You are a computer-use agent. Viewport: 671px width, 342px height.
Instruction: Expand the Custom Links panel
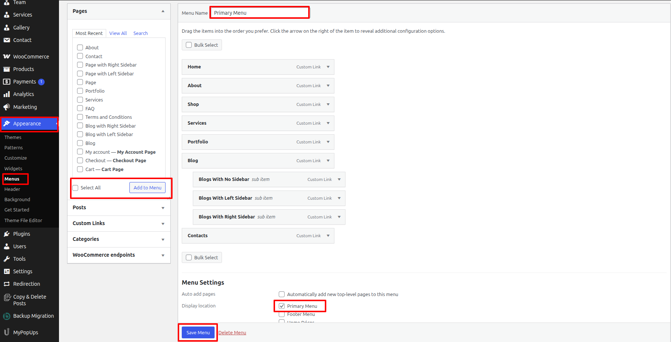[163, 224]
